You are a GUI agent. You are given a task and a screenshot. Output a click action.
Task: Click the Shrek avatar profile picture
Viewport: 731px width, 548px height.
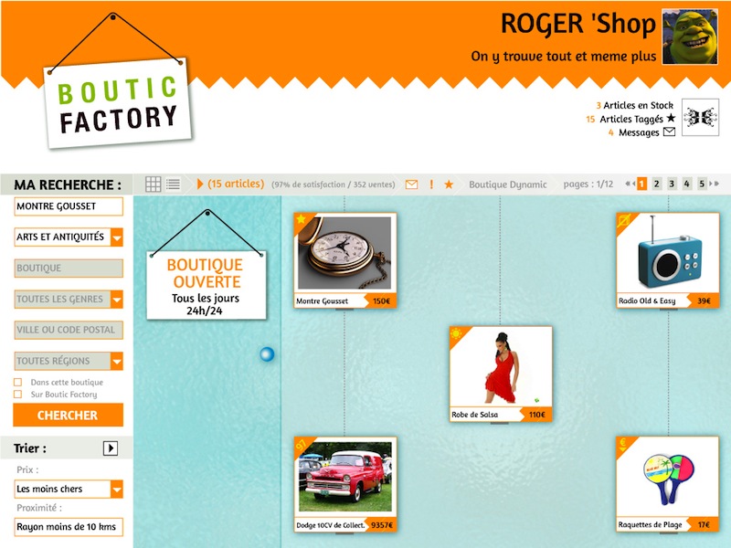click(689, 37)
